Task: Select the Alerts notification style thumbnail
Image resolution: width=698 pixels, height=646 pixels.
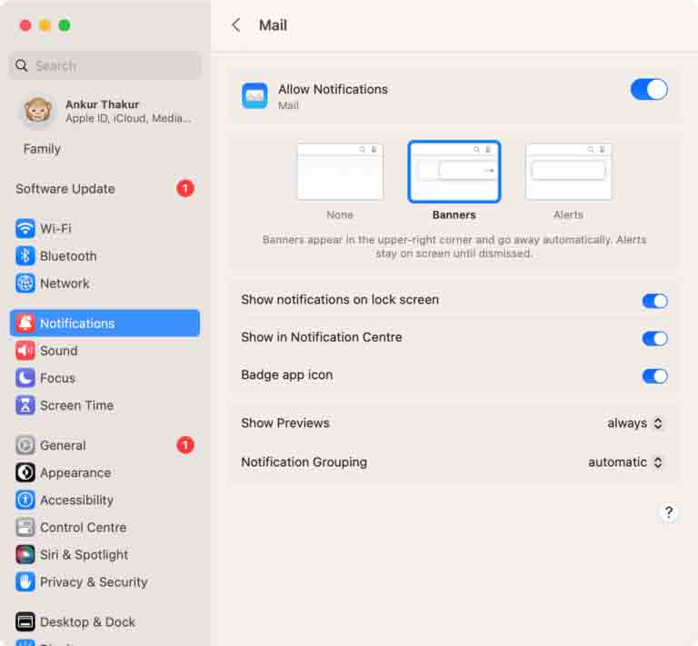Action: (x=568, y=172)
